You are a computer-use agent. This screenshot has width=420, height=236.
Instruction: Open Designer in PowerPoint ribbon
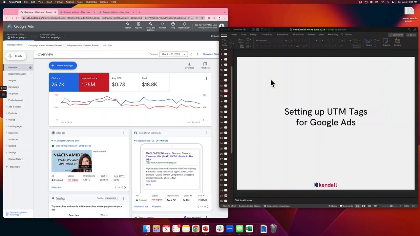[398, 42]
